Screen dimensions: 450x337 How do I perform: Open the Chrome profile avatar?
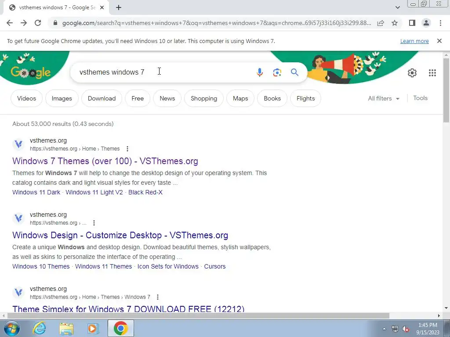coord(426,23)
